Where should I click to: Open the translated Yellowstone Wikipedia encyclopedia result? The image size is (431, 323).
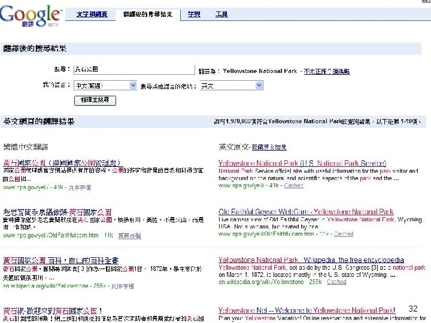pyautogui.click(x=60, y=260)
